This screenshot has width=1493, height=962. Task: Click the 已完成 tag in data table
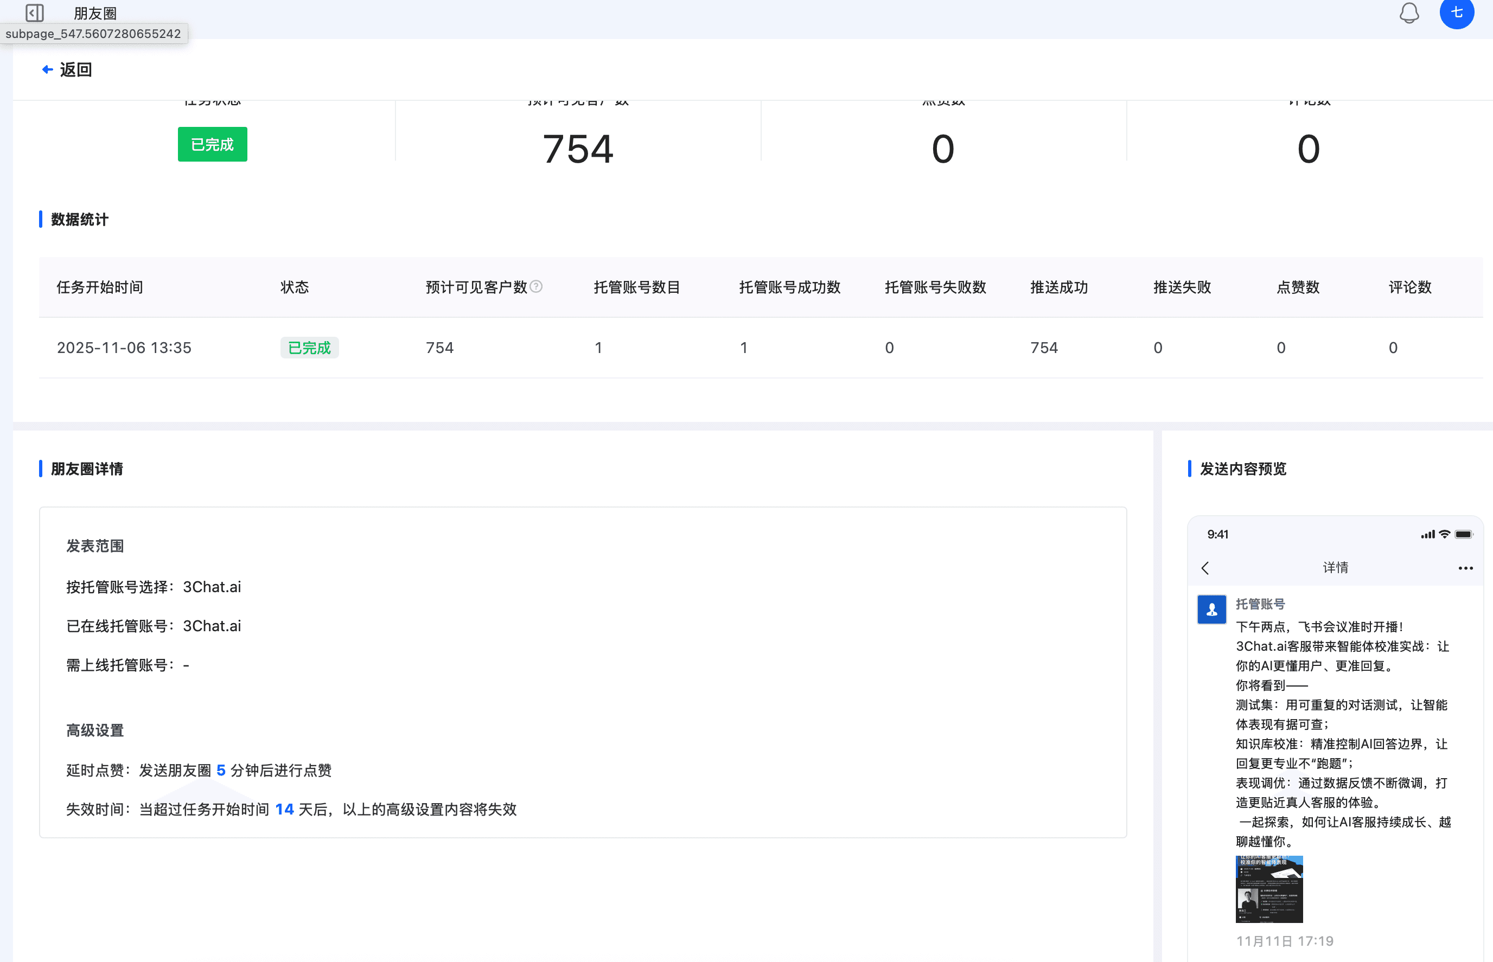pyautogui.click(x=309, y=347)
